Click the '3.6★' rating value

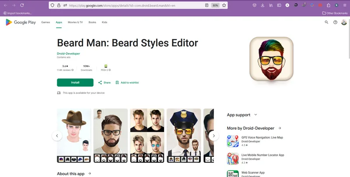[65, 66]
